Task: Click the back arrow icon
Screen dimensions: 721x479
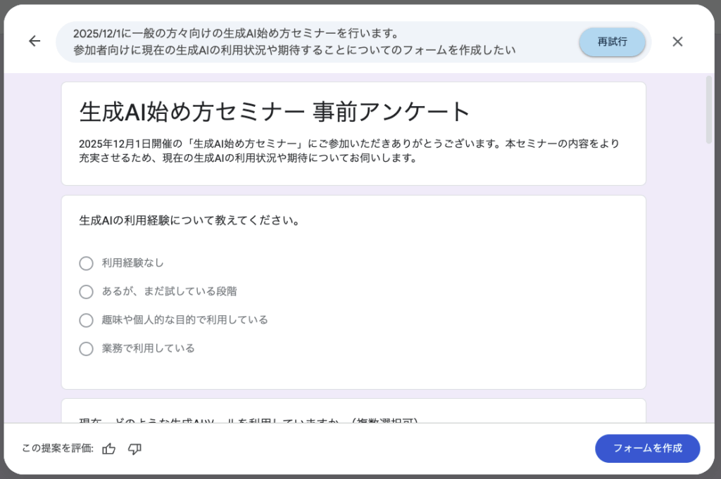Action: coord(35,41)
